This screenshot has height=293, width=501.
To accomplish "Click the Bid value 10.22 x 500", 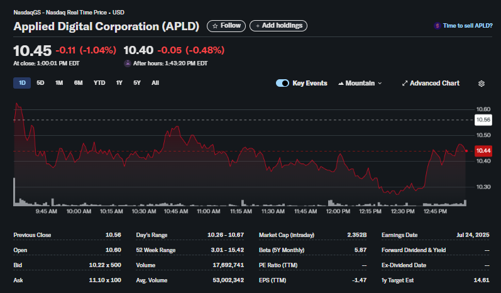I will click(105, 265).
